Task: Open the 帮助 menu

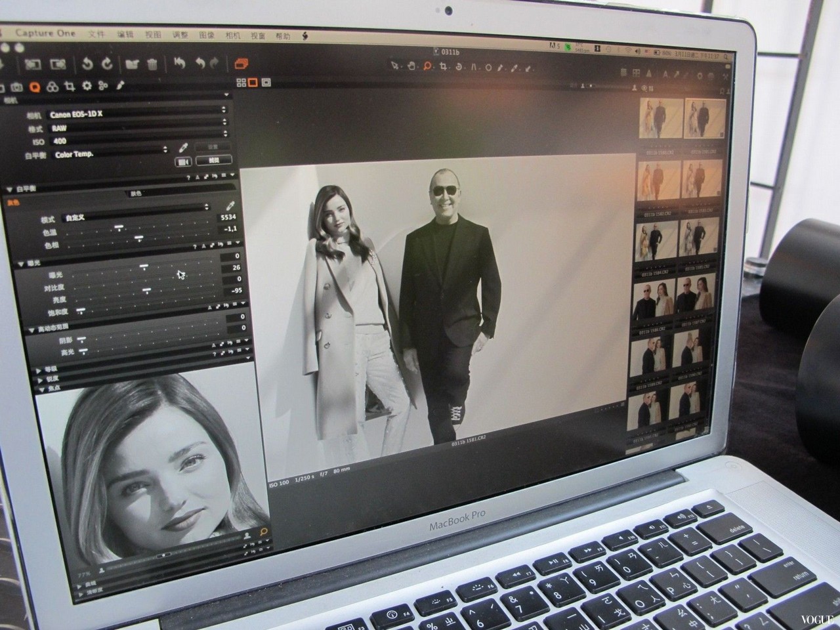Action: pos(283,36)
